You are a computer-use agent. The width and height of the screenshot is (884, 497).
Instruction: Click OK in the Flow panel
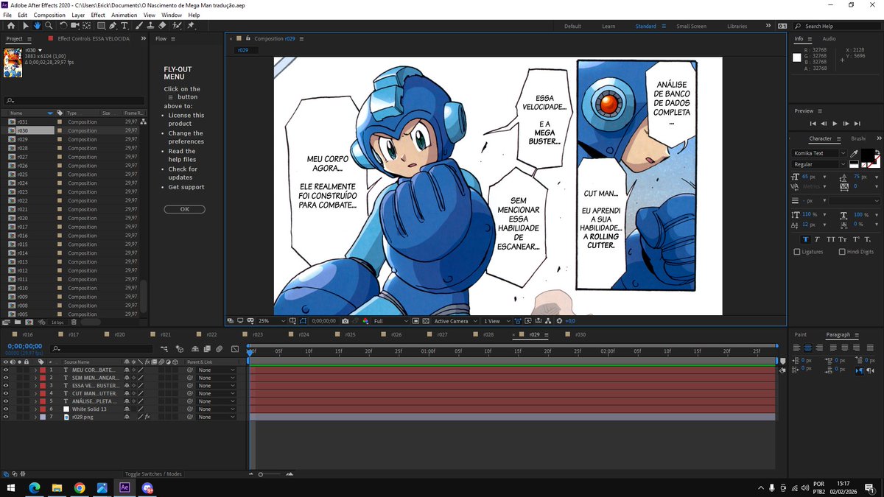[184, 209]
